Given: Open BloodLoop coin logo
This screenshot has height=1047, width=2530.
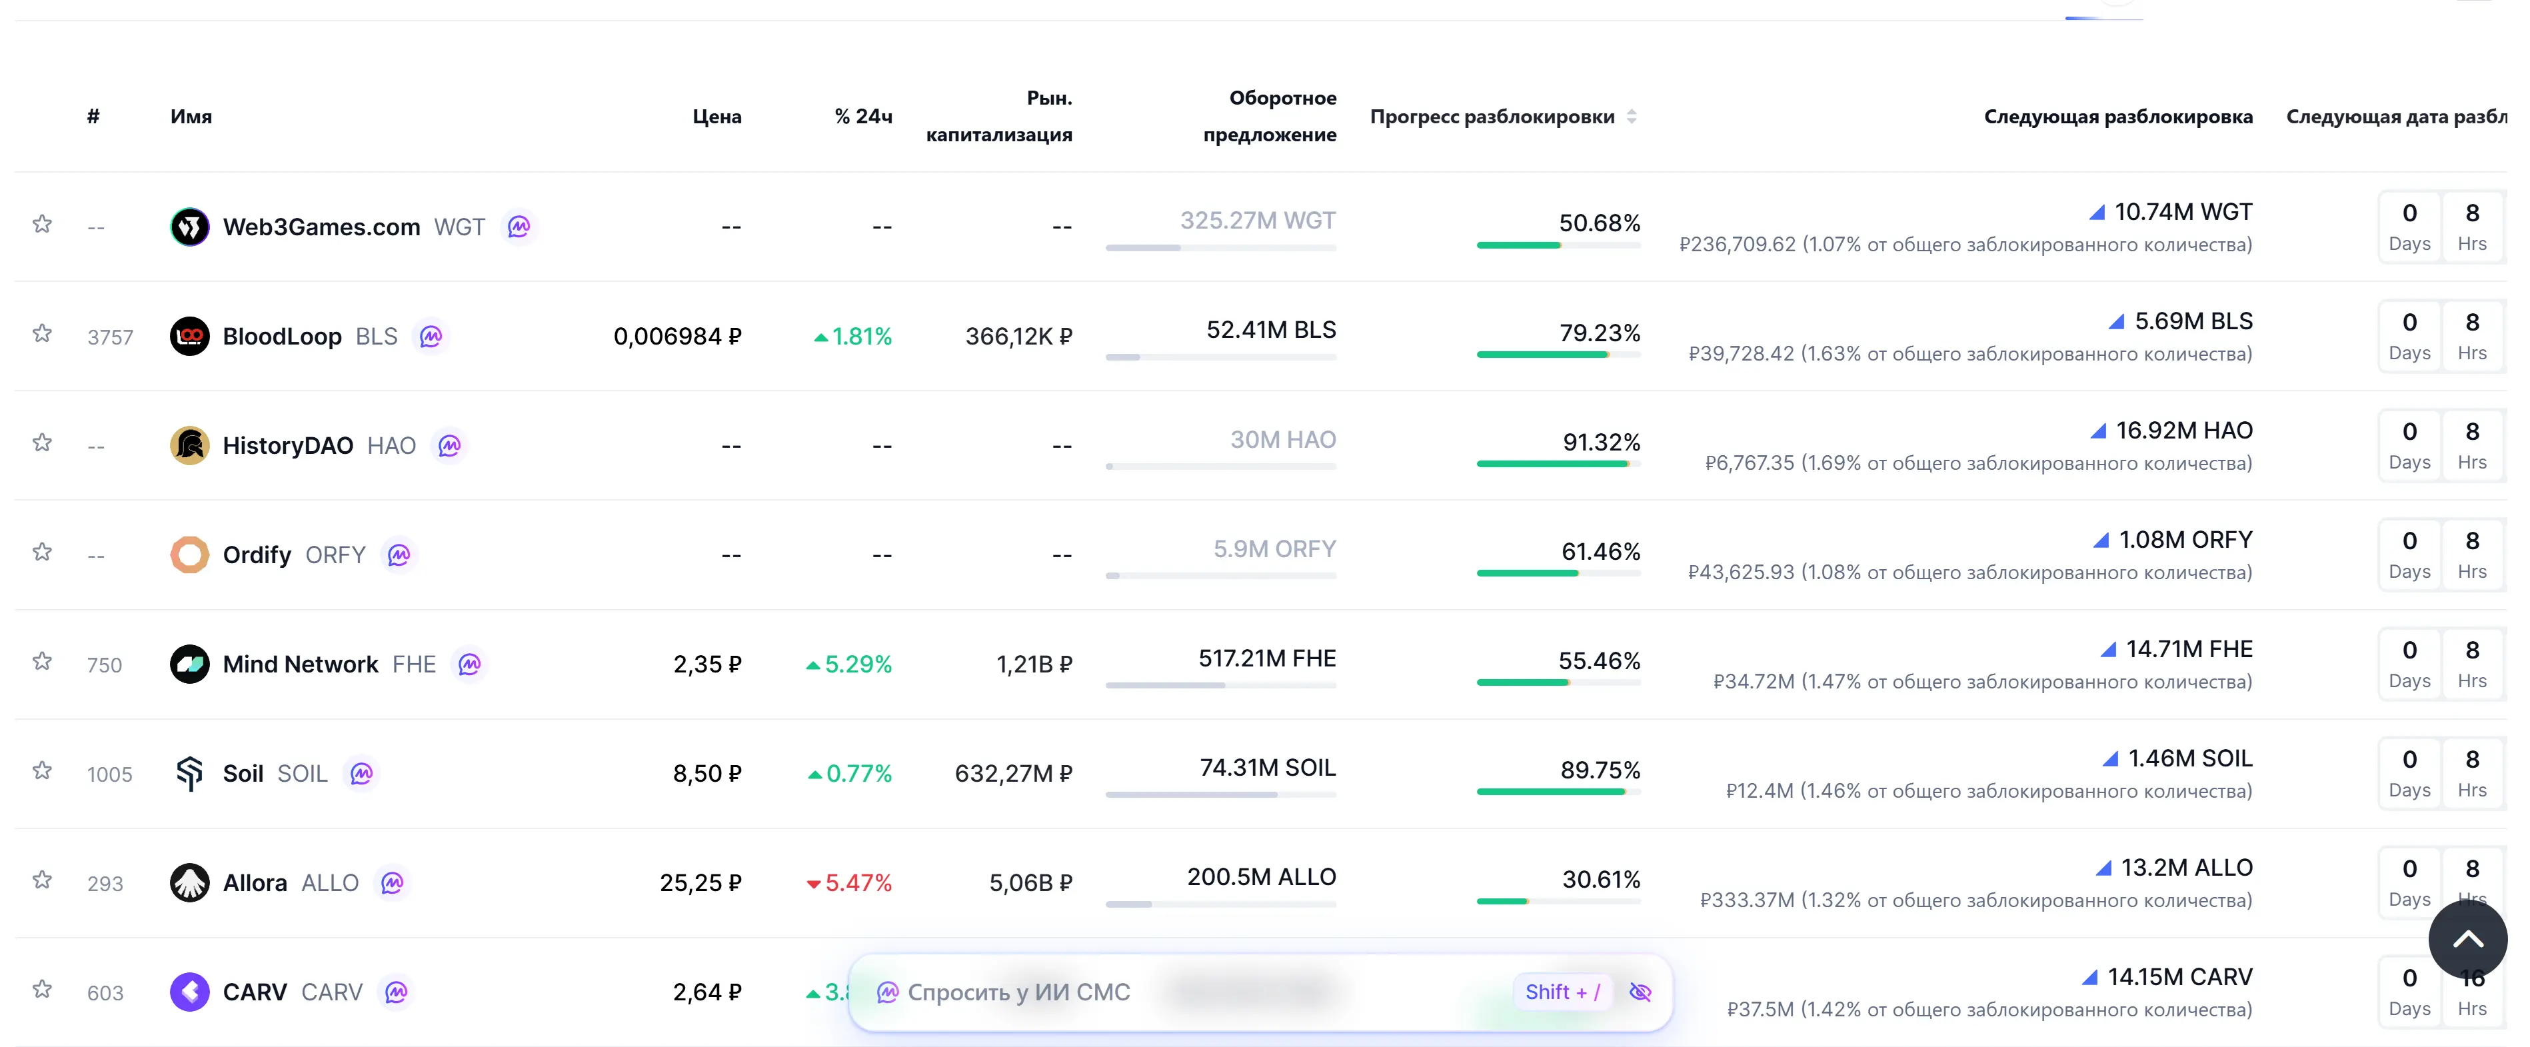Looking at the screenshot, I should tap(189, 336).
